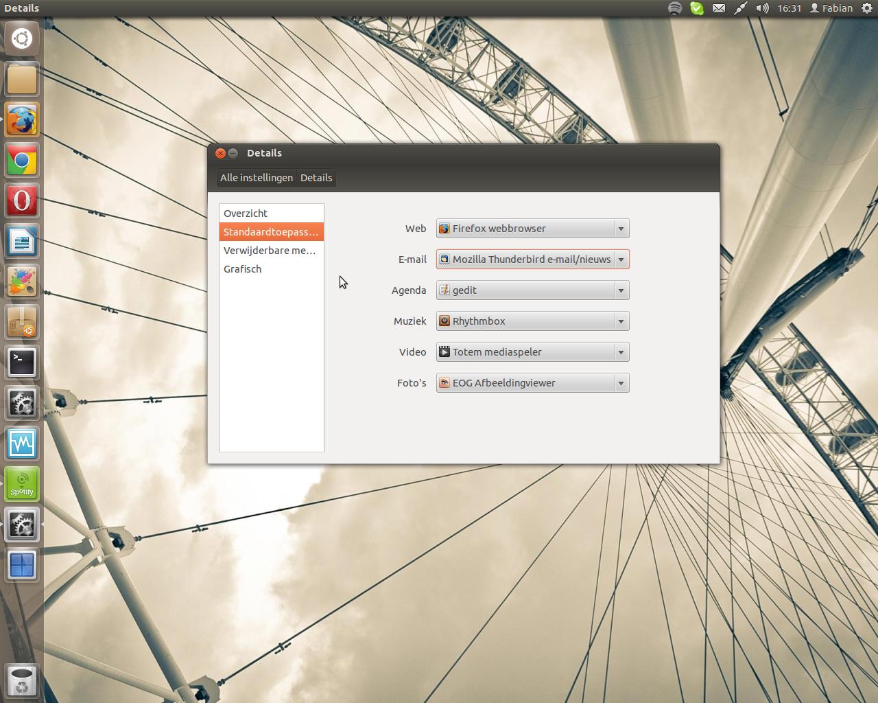Open the network connection indicator
Screen dimensions: 878x703
pyautogui.click(x=741, y=8)
